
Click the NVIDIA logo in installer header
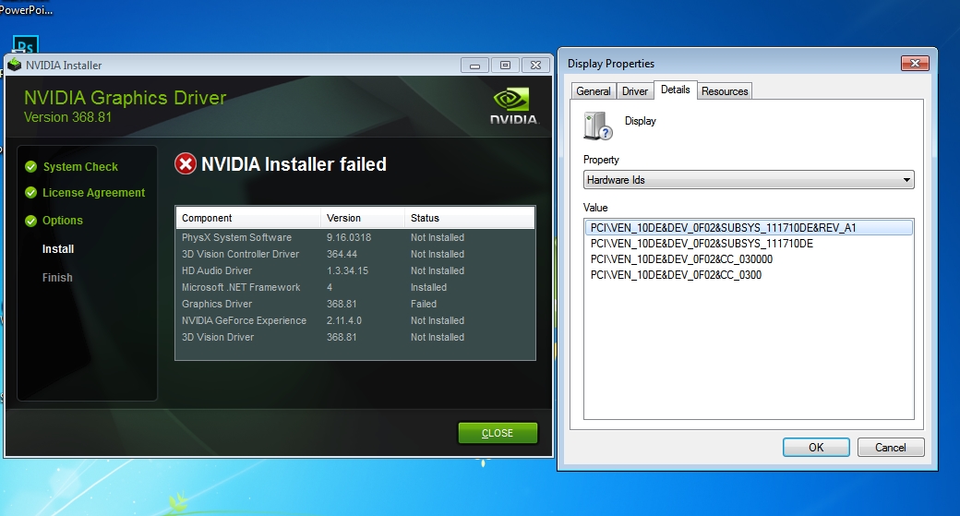[513, 106]
